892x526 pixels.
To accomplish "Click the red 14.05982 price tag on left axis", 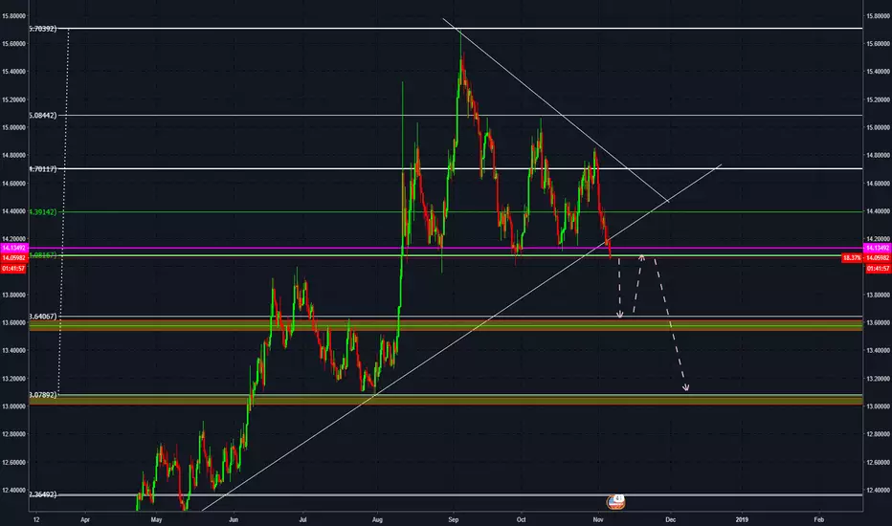I will [13, 258].
